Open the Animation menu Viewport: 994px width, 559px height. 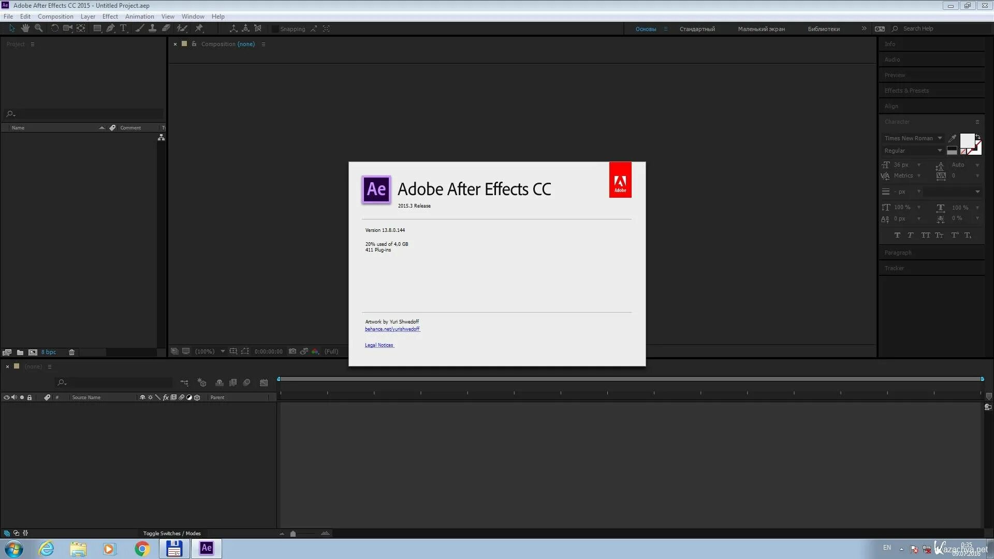139,17
